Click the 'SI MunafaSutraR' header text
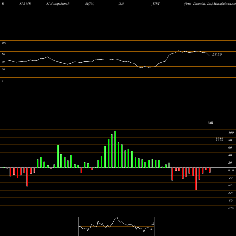The image size is (236, 236). click(x=58, y=4)
